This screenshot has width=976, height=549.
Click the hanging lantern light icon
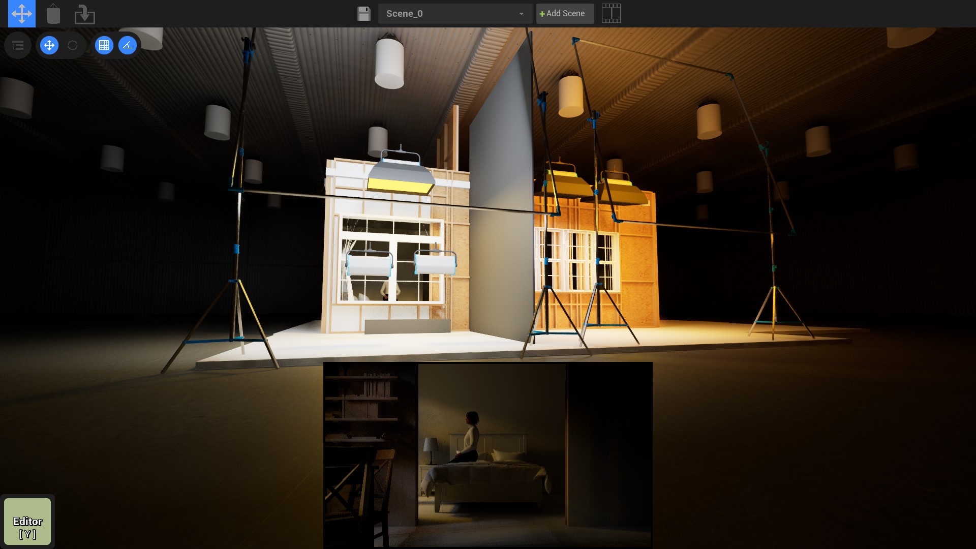tap(53, 14)
